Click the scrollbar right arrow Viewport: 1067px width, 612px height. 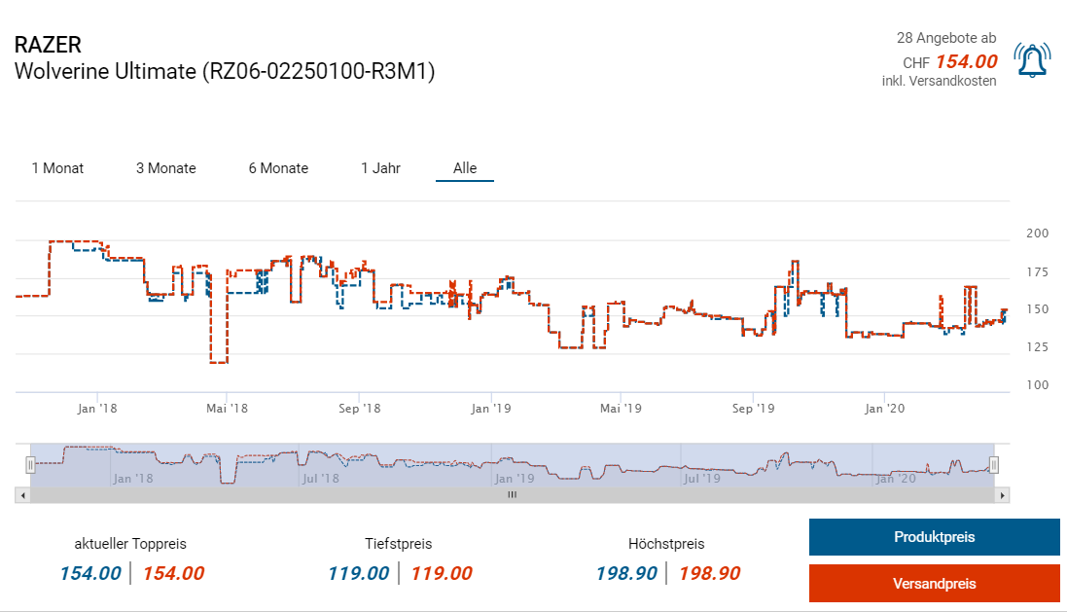click(1003, 495)
